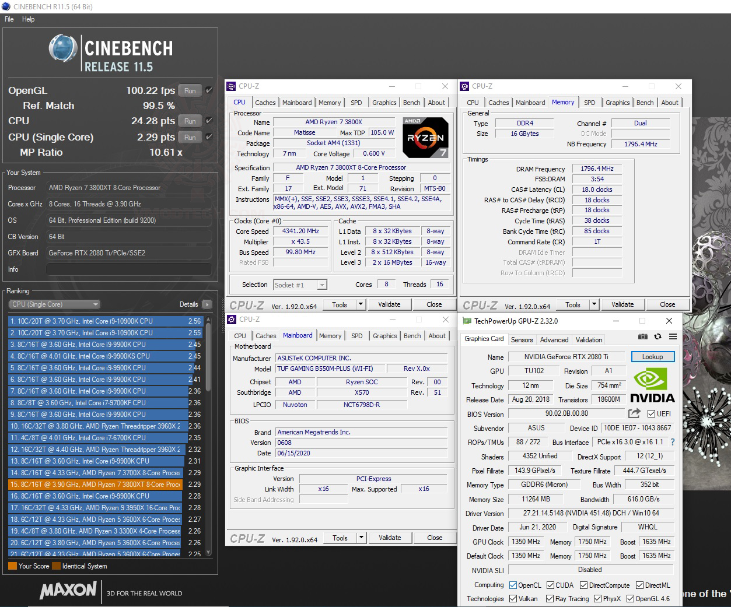This screenshot has width=731, height=607.
Task: Switch to SPD tab in CPU-Z Memory window
Action: 590,103
